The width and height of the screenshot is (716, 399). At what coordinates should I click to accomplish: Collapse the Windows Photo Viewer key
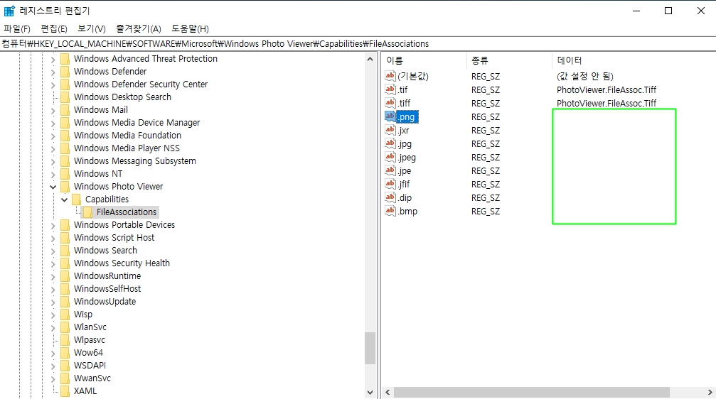[53, 187]
